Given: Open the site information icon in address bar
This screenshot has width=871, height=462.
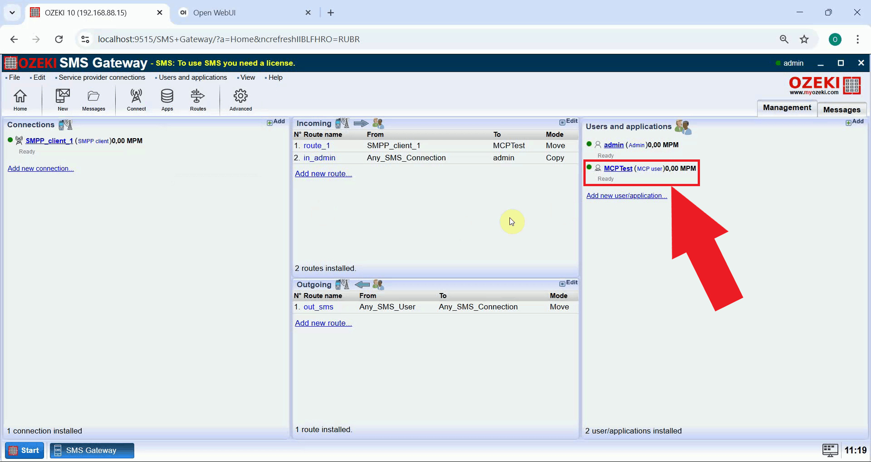Looking at the screenshot, I should tap(85, 39).
